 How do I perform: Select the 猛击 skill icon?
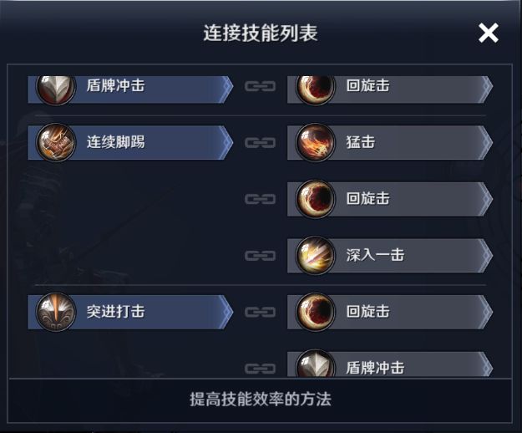[317, 142]
